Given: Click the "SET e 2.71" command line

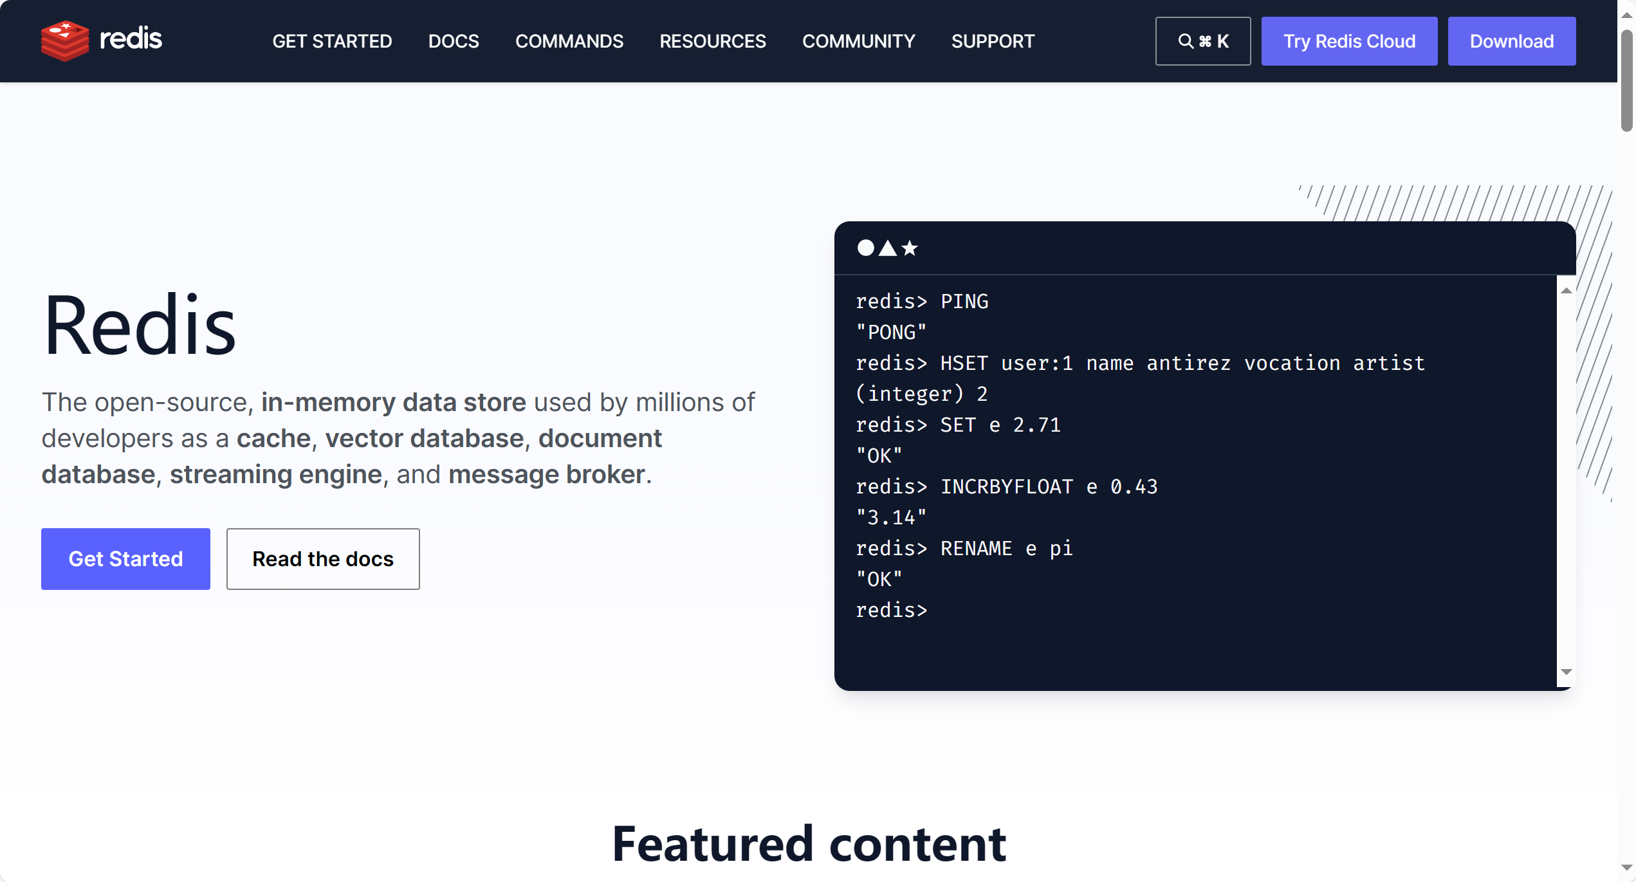Looking at the screenshot, I should [958, 425].
